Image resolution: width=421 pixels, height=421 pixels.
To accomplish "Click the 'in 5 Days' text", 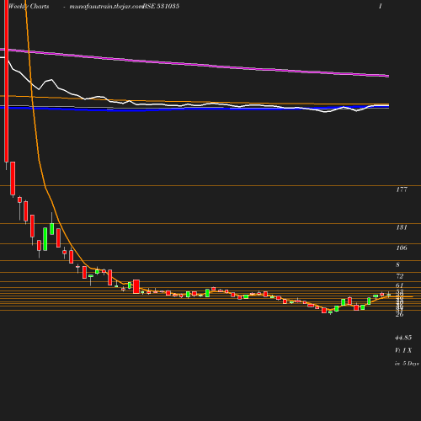I will 407,364.
